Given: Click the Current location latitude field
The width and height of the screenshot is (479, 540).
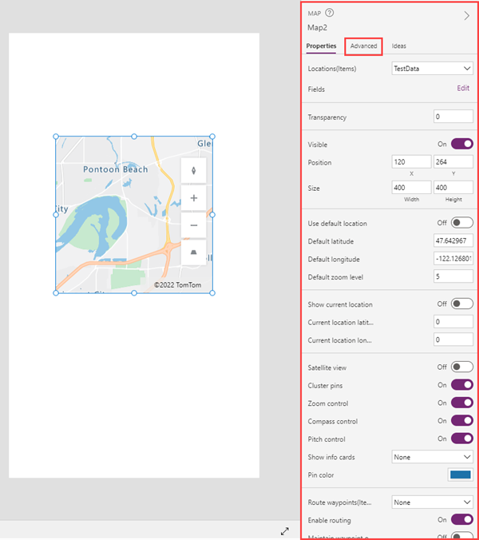Looking at the screenshot, I should pos(453,322).
